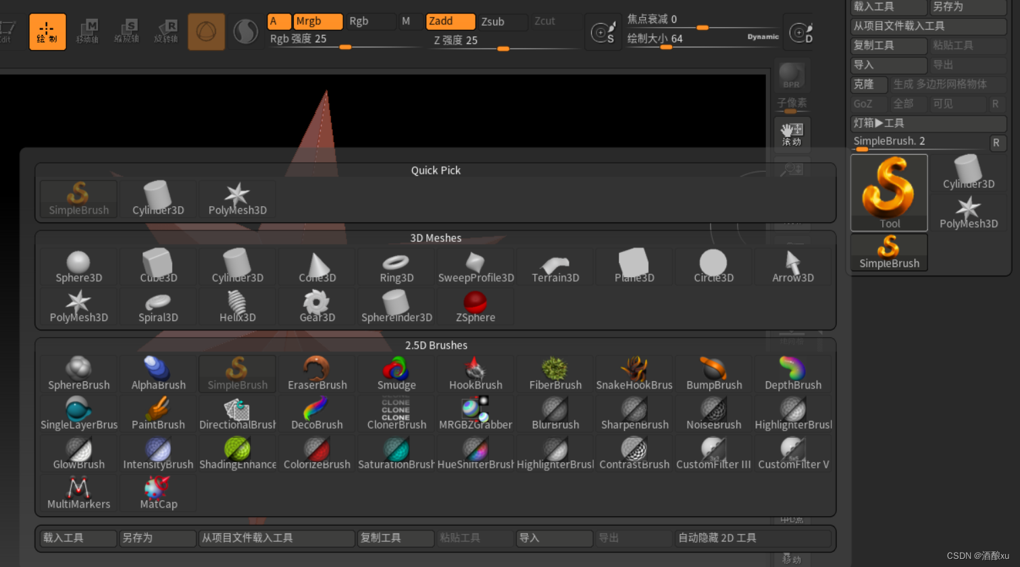Image resolution: width=1020 pixels, height=567 pixels.
Task: Choose the SnakeHookBrush
Action: [634, 374]
